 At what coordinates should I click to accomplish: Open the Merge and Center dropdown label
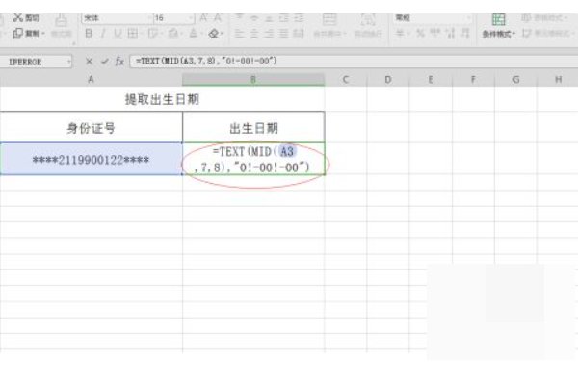pyautogui.click(x=329, y=34)
